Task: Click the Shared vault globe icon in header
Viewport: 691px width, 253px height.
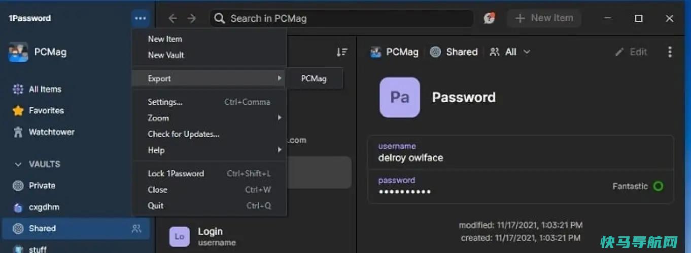Action: click(x=435, y=52)
